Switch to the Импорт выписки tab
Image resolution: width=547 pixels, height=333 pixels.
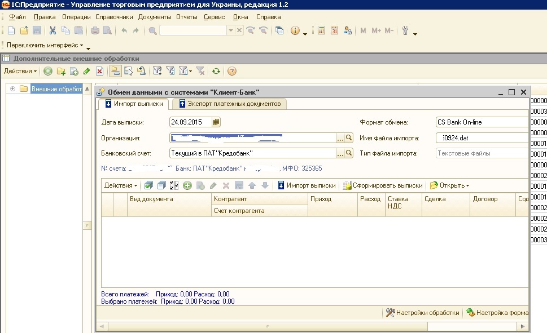134,104
